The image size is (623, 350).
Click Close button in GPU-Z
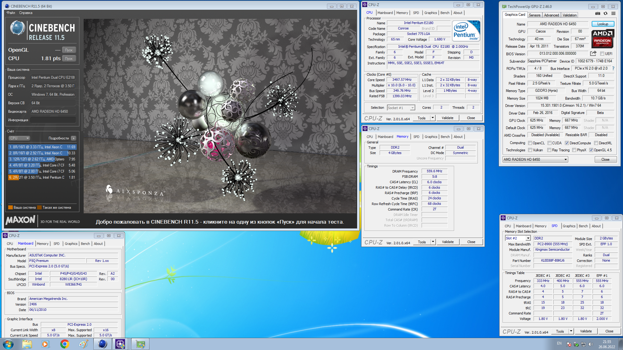click(605, 160)
